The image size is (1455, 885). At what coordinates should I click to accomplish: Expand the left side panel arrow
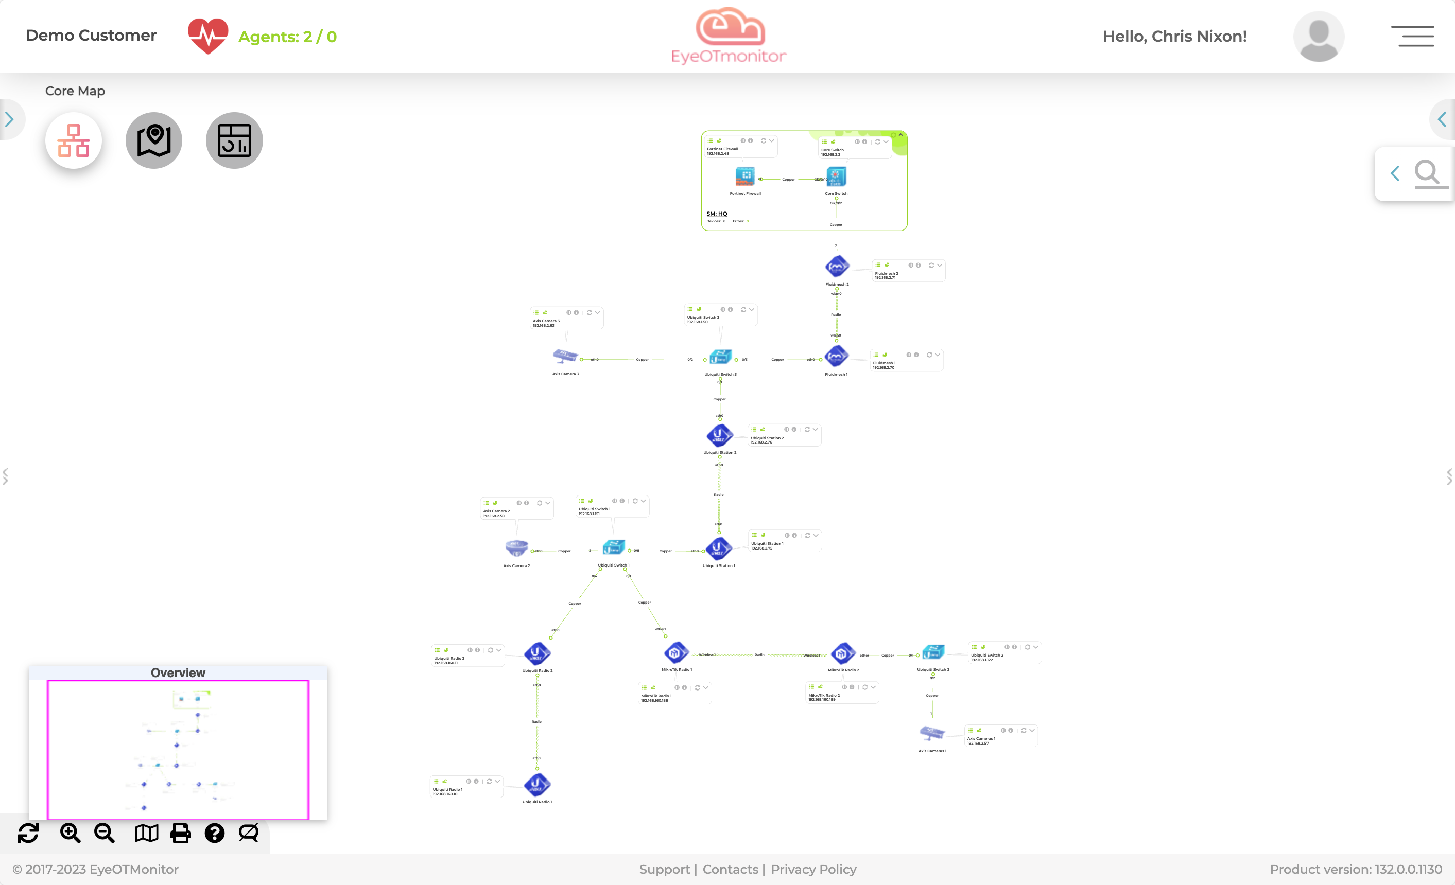(9, 120)
